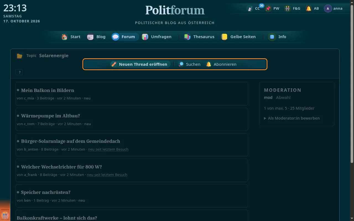Click the Solarenergie topic folder icon

click(x=19, y=56)
